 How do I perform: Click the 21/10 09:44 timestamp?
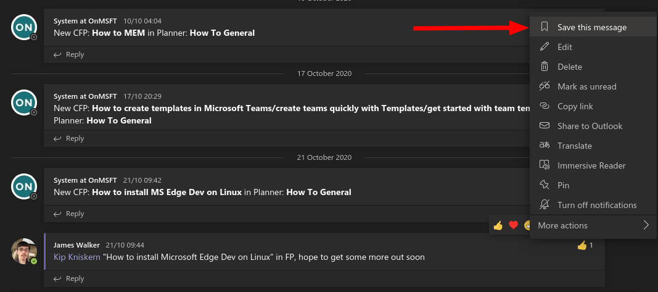point(125,245)
